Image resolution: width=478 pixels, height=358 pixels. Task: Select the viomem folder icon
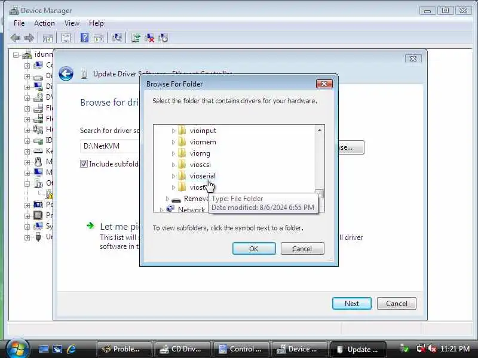tap(182, 142)
